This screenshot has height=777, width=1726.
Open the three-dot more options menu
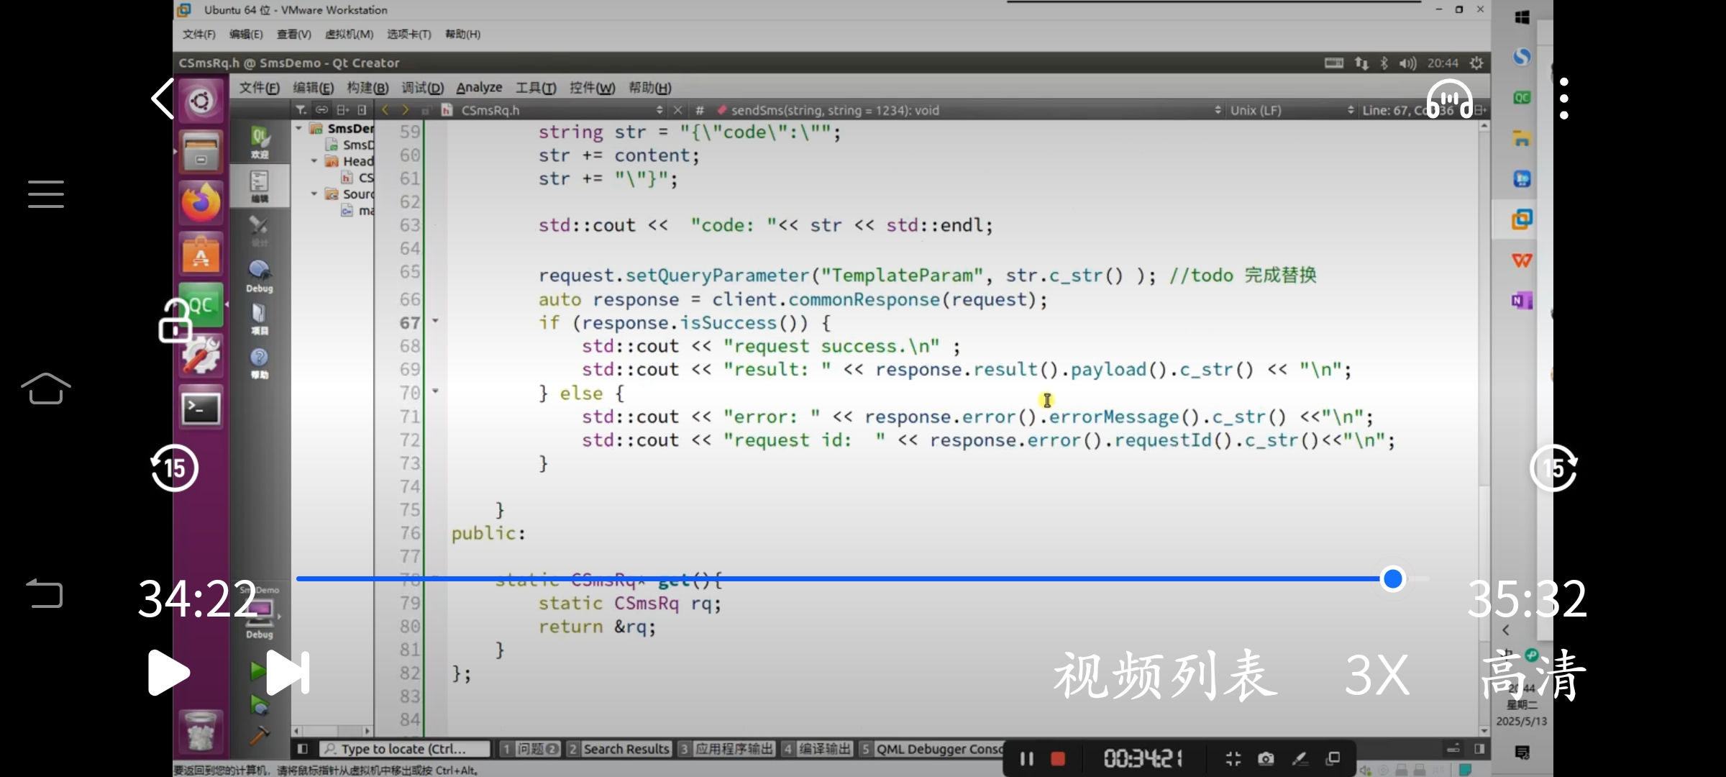[1563, 99]
